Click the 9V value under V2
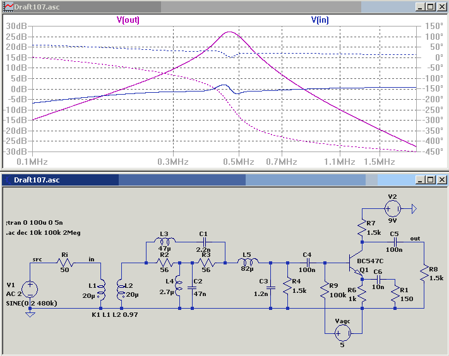The width and height of the screenshot is (449, 356). pyautogui.click(x=392, y=221)
